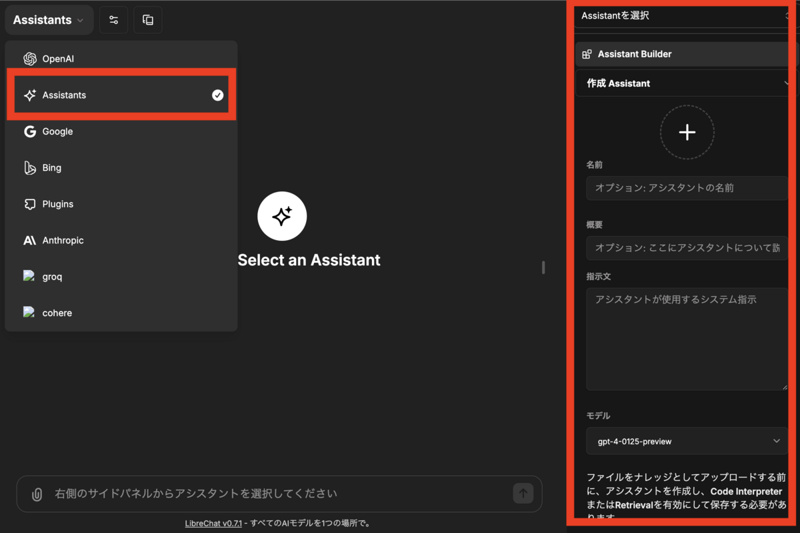This screenshot has height=533, width=800.
Task: Click the paperclip file attachment icon
Action: [37, 494]
